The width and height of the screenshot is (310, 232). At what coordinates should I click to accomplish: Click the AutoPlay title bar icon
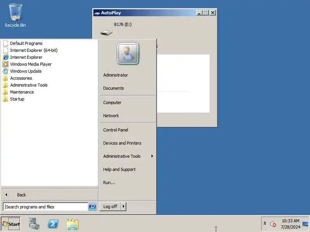[x=97, y=13]
